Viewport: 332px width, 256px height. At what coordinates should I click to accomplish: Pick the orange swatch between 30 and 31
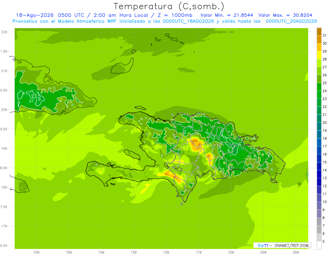[x=319, y=39]
